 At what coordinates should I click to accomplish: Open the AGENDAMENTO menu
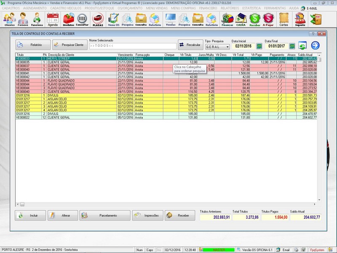[x=35, y=8]
